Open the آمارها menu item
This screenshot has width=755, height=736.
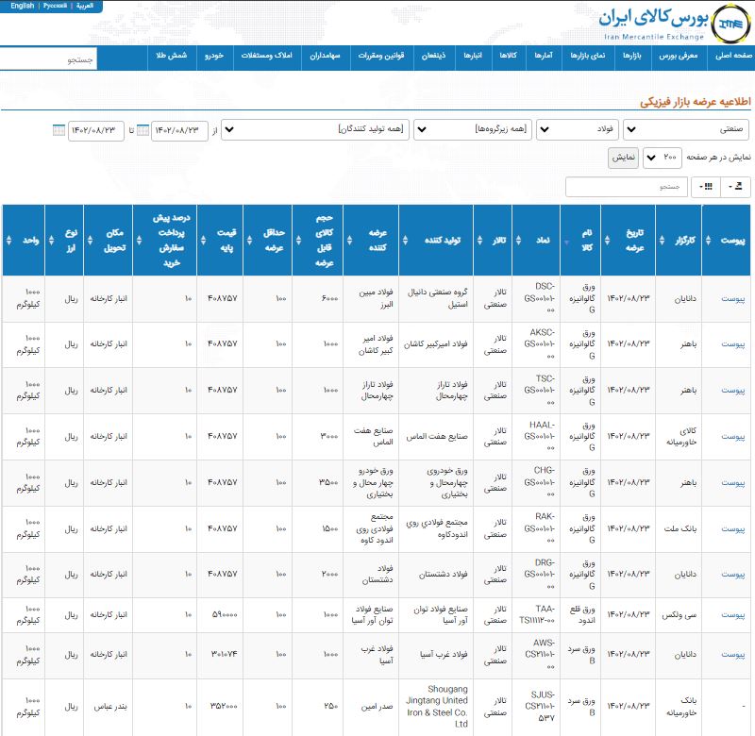(x=544, y=56)
